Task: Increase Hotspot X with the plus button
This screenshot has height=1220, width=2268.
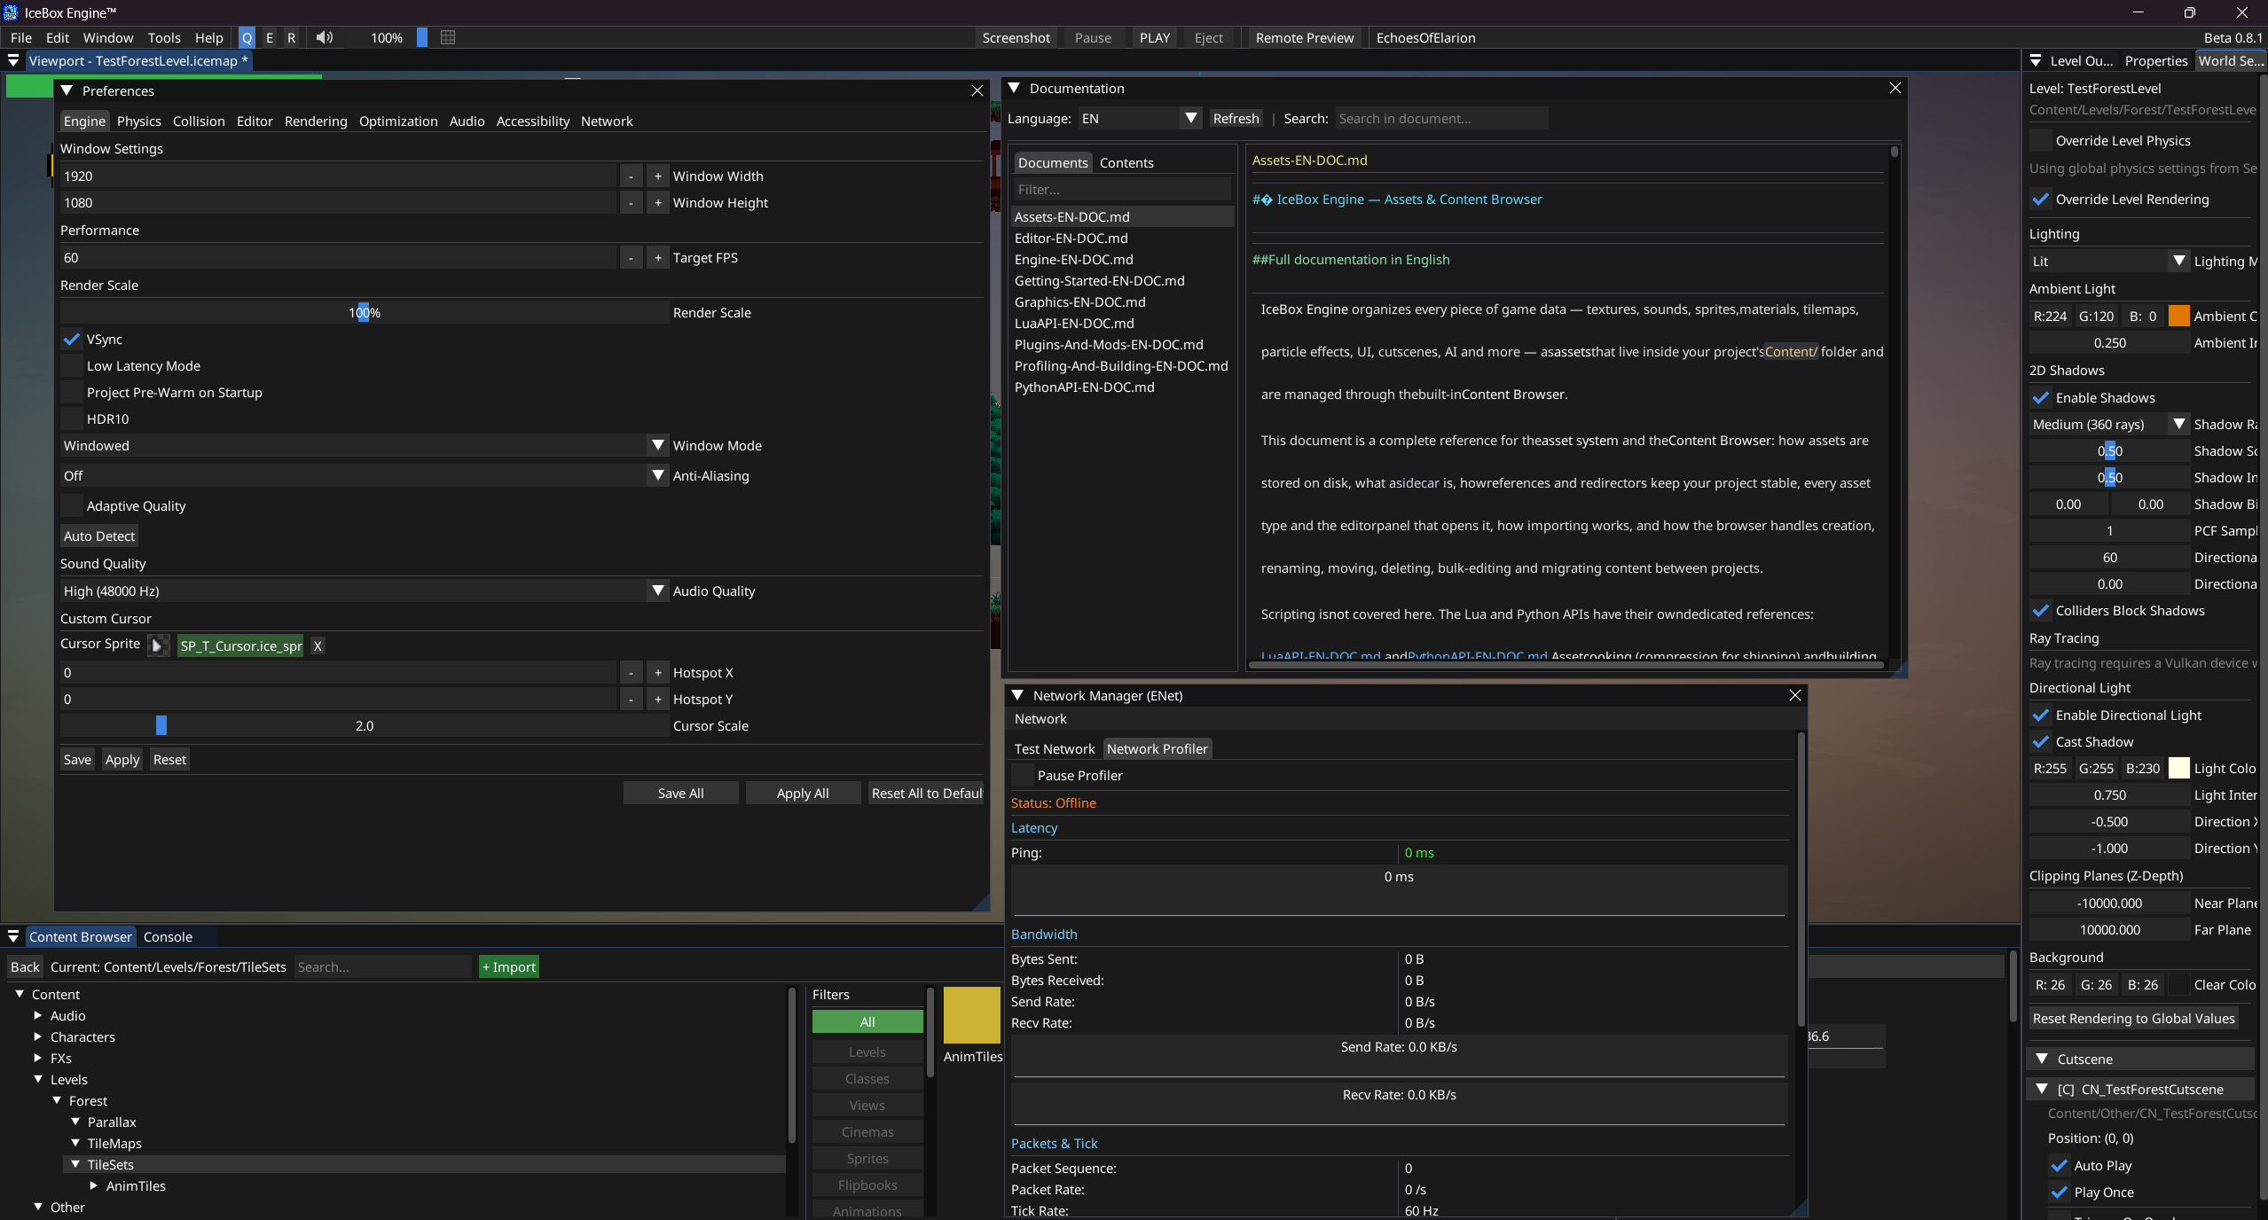Action: (658, 673)
